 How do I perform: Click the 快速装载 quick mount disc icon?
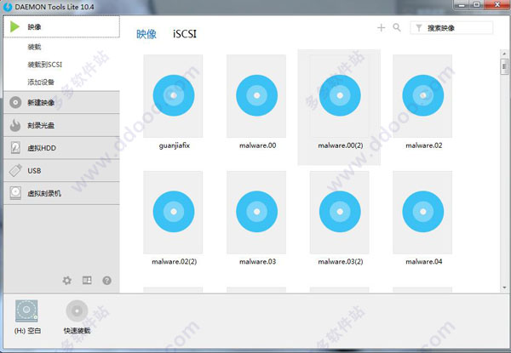(77, 311)
